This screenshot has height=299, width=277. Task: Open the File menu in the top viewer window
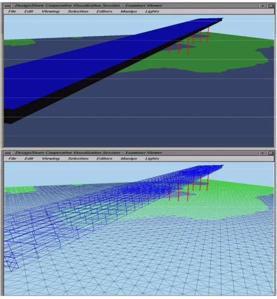click(x=12, y=12)
